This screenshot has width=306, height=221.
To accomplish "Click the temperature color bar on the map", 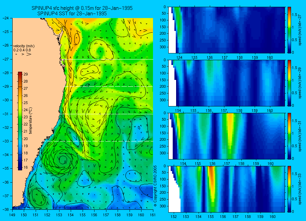I will tap(20, 121).
